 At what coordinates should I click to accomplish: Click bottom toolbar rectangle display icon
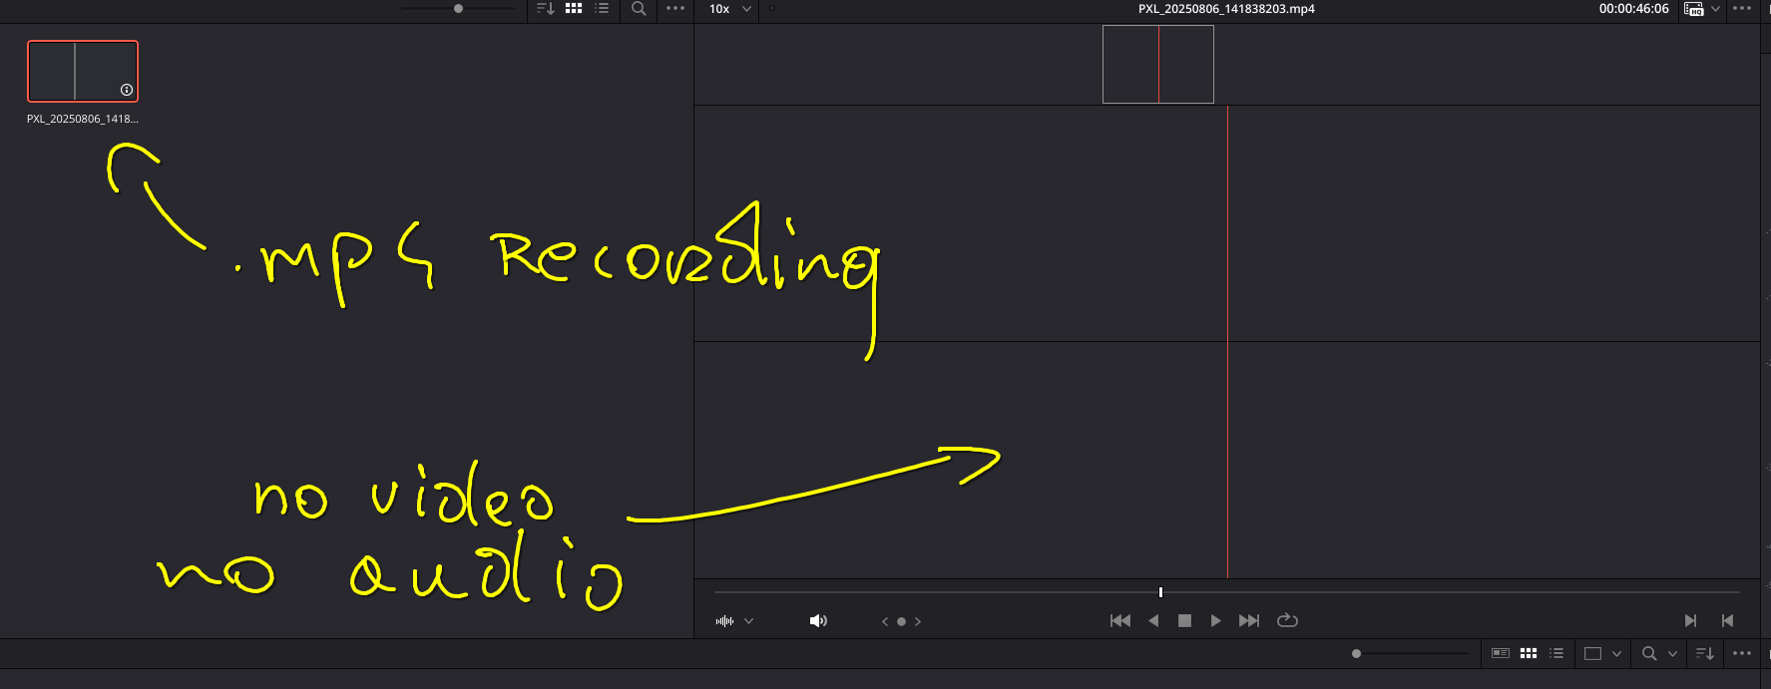click(x=1592, y=654)
